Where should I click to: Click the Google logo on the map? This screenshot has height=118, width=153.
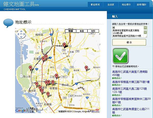[x=21, y=111]
